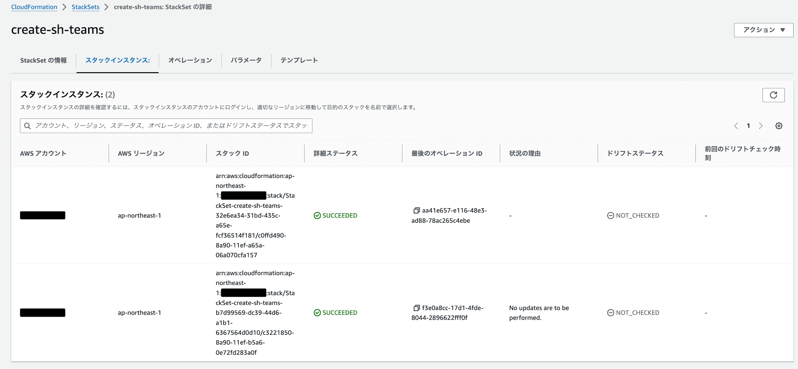This screenshot has height=369, width=798.
Task: Sort by AWS リージョン column header
Action: 141,154
